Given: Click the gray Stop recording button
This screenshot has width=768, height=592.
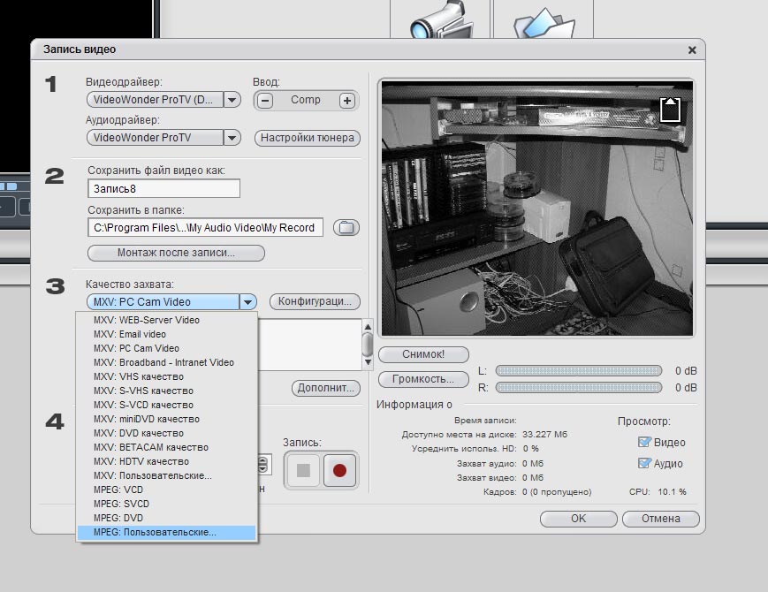Looking at the screenshot, I should click(x=303, y=471).
